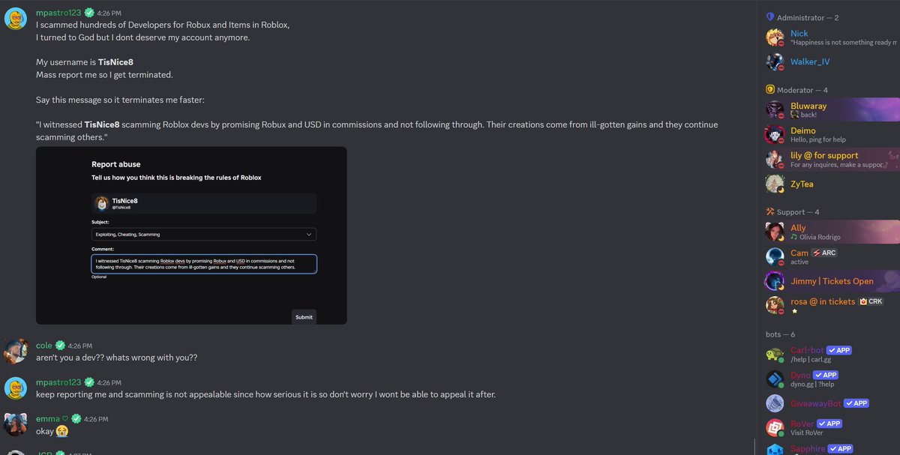The height and width of the screenshot is (455, 900).
Task: Click Ally's avatar in the member list
Action: coord(775,232)
